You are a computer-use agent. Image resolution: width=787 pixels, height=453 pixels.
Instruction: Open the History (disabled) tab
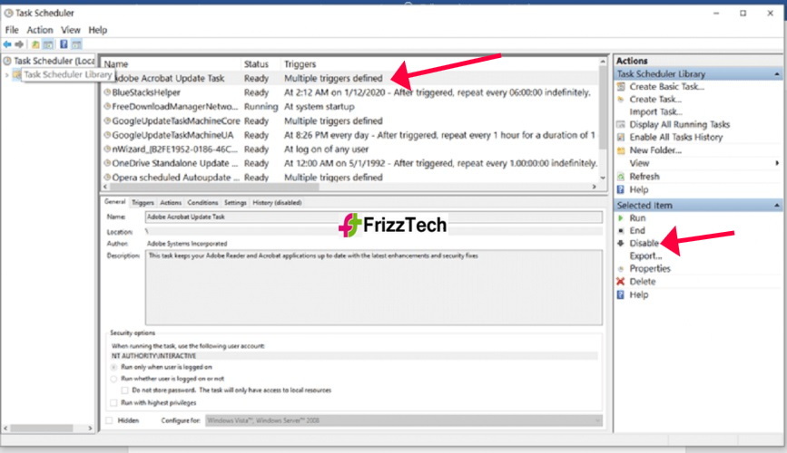click(277, 202)
